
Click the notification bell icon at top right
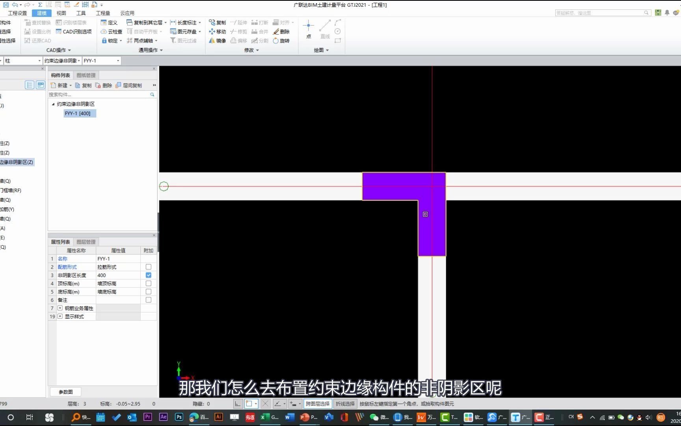pyautogui.click(x=667, y=13)
